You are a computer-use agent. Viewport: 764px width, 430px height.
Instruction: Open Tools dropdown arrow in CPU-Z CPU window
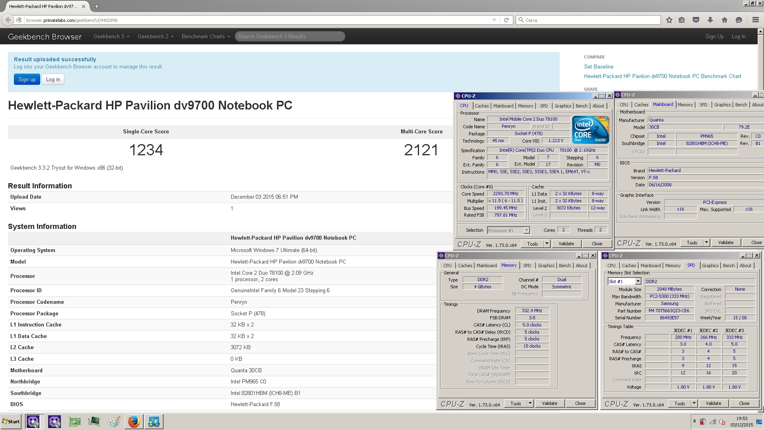pyautogui.click(x=547, y=244)
